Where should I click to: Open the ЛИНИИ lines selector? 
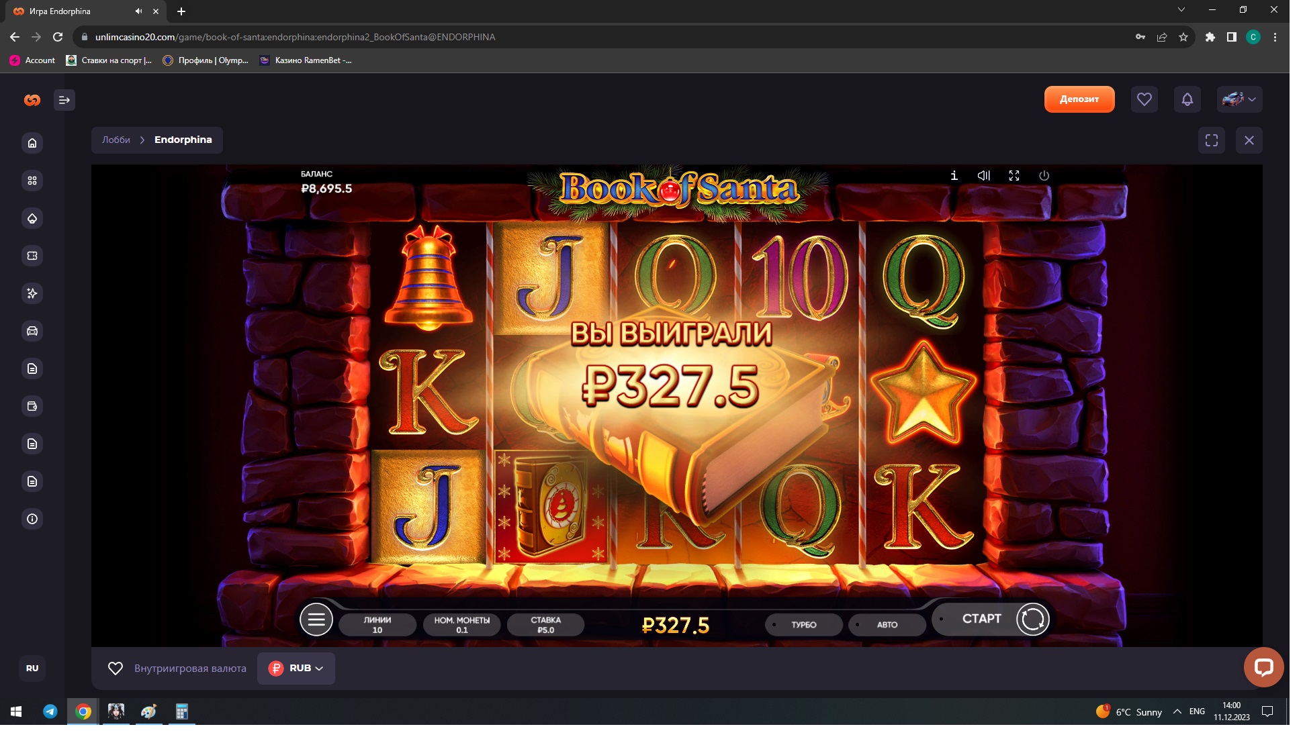(x=377, y=624)
